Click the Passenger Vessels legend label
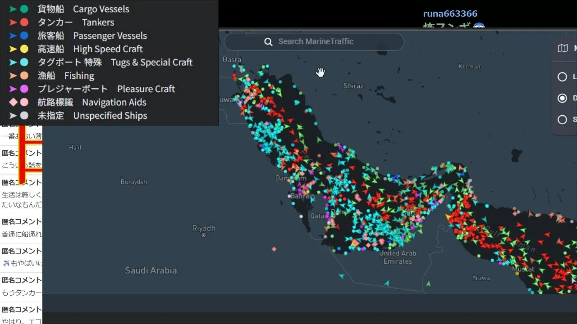The height and width of the screenshot is (324, 577). (92, 36)
